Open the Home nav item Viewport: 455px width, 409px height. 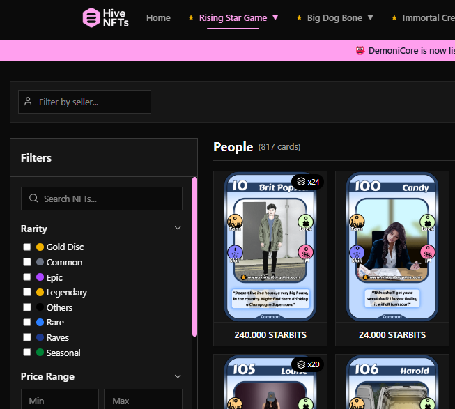(158, 17)
